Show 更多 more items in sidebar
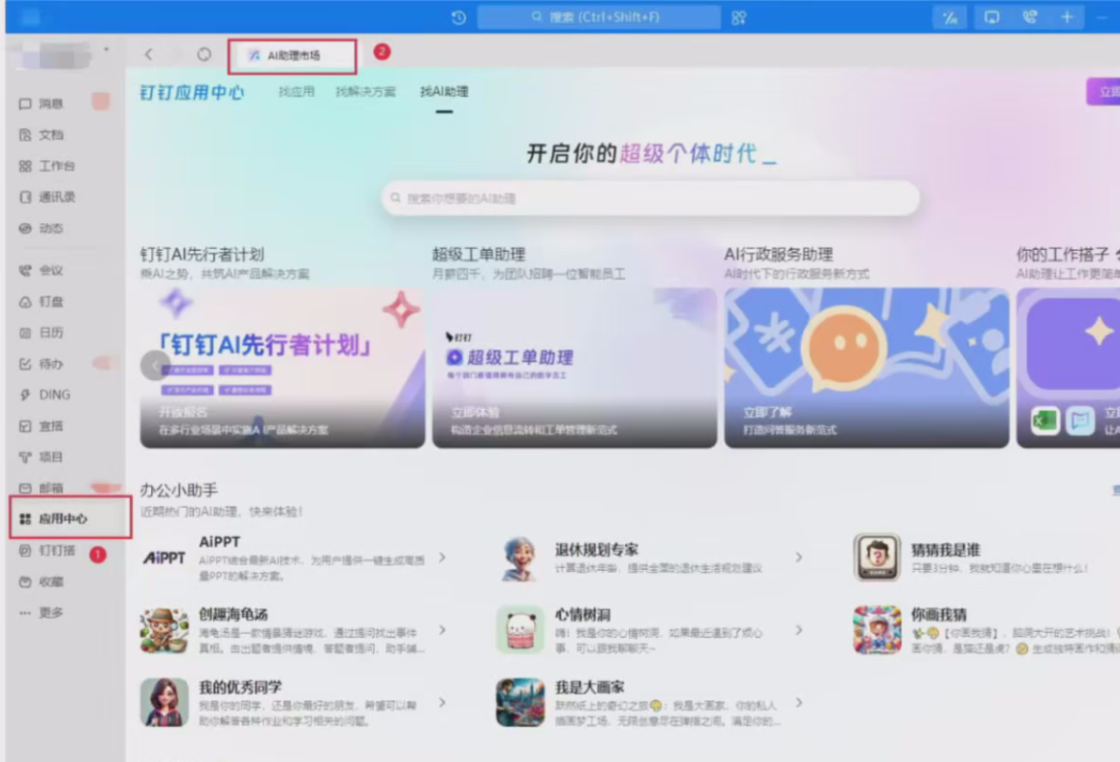 [42, 613]
